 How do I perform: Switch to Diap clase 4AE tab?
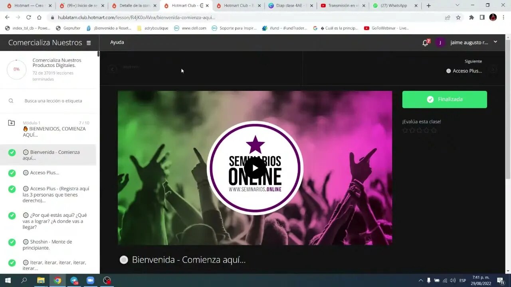click(291, 6)
